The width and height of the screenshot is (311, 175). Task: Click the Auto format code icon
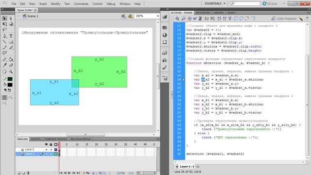[x=200, y=18]
